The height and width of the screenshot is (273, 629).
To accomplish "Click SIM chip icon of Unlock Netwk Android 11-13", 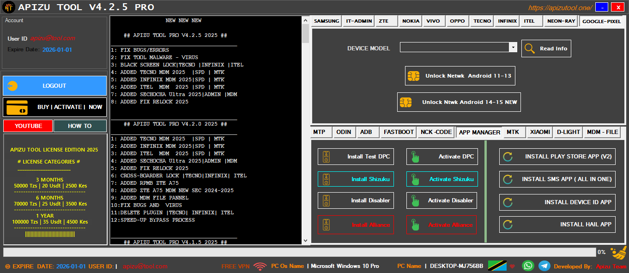I will (414, 76).
